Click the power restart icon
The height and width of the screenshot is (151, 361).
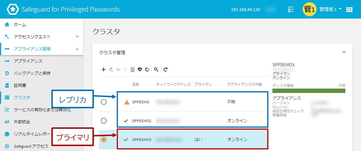(147, 70)
